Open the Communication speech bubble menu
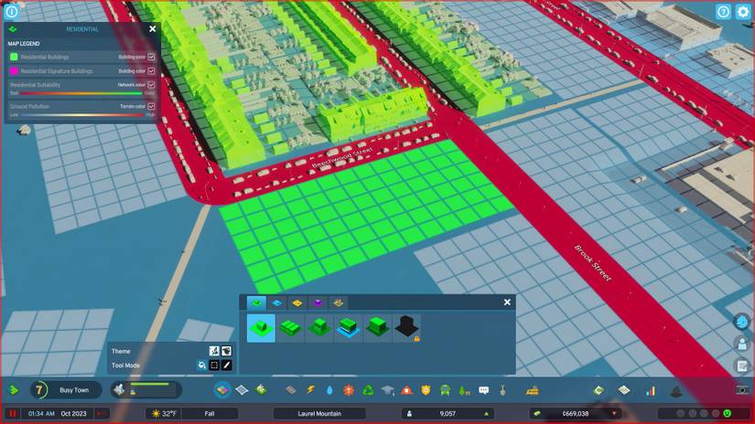The width and height of the screenshot is (755, 424). coord(484,390)
